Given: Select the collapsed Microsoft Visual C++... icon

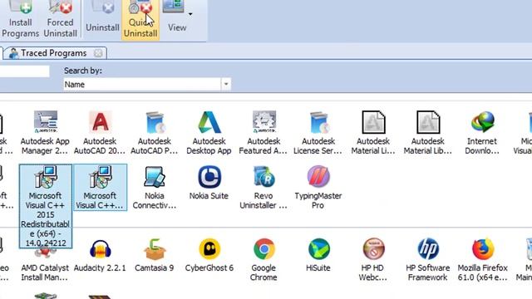Looking at the screenshot, I should [100, 187].
